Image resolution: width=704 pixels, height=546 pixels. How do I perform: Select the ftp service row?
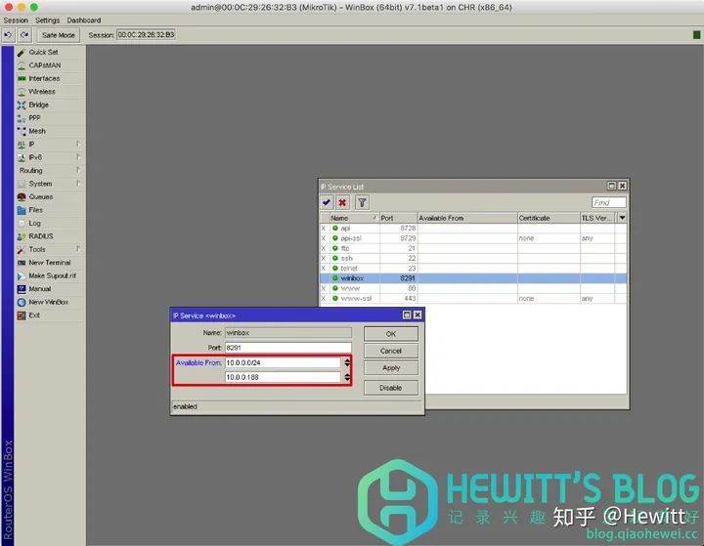tap(473, 248)
